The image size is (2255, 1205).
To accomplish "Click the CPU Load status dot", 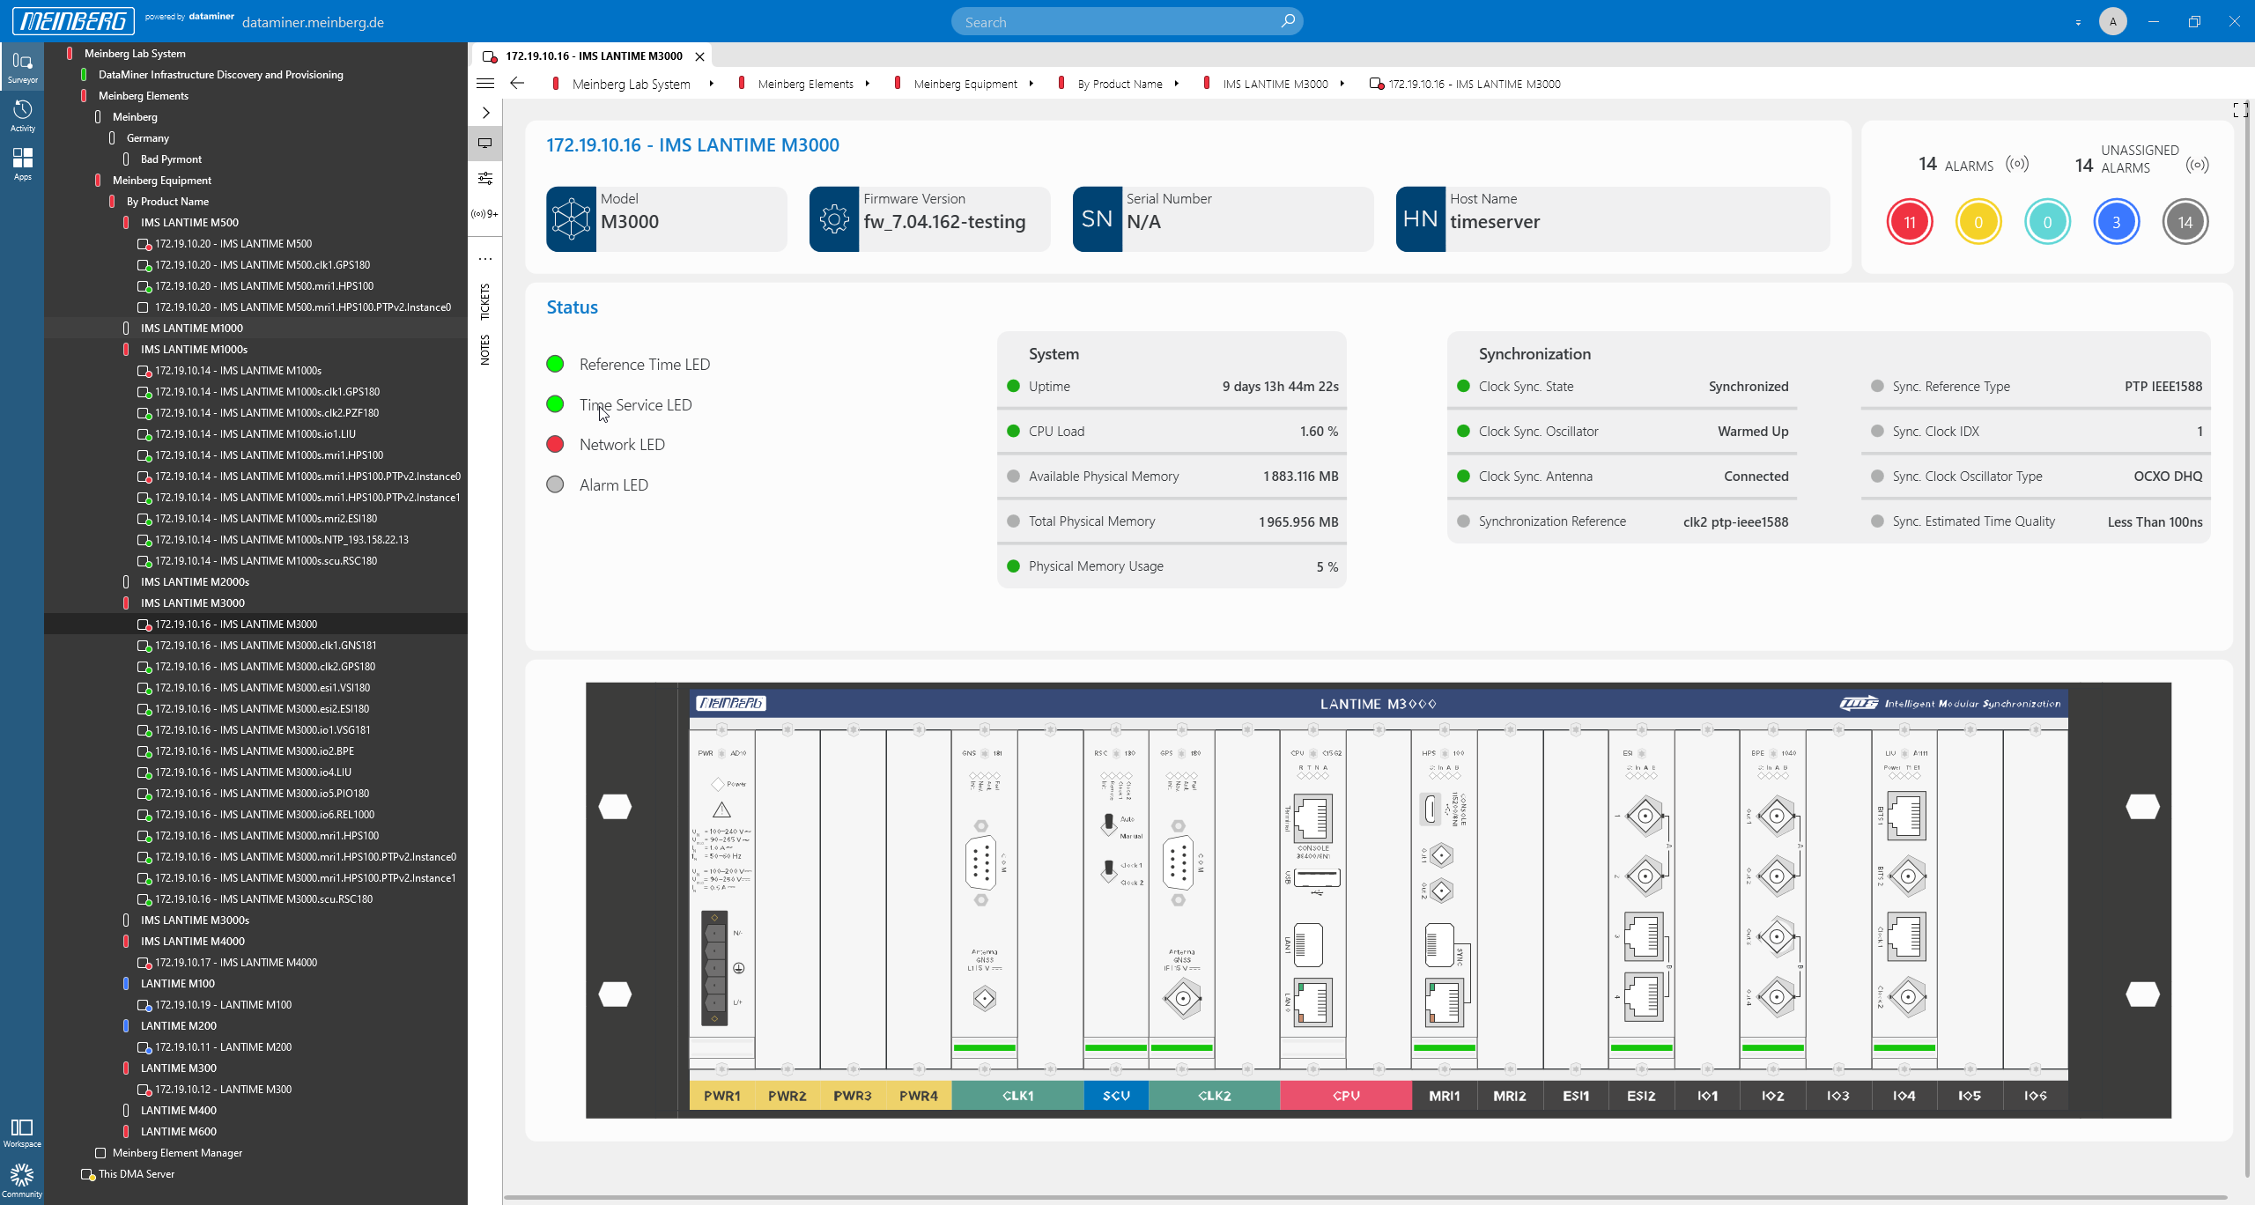I will tap(1013, 432).
